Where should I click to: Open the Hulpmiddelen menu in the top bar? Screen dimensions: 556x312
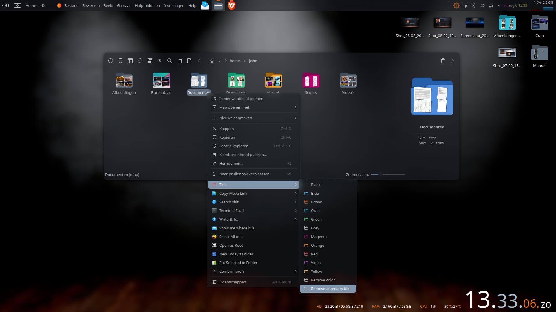coord(147,5)
